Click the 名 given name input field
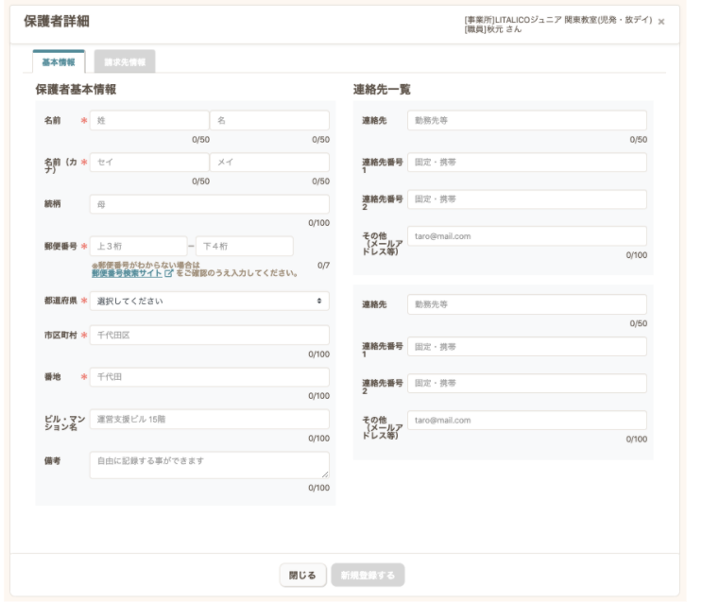Viewport: 702px width, 604px height. tap(269, 121)
